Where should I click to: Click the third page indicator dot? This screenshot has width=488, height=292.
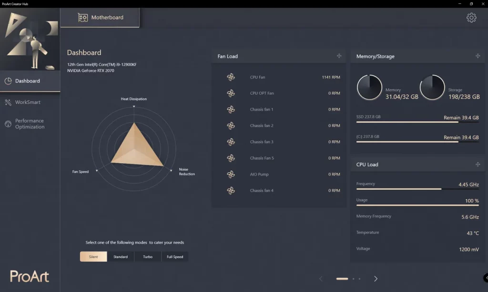coord(359,279)
